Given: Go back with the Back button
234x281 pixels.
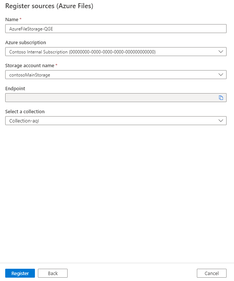Looking at the screenshot, I should coord(53,273).
